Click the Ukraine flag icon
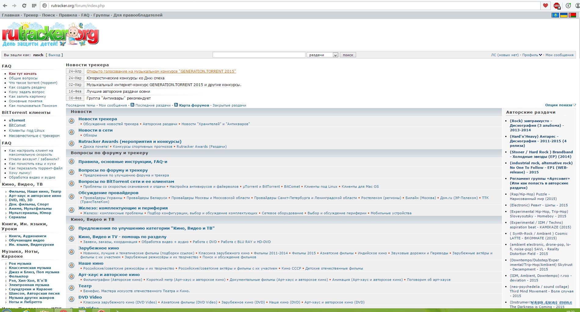Image resolution: width=580 pixels, height=312 pixels. [x=564, y=15]
